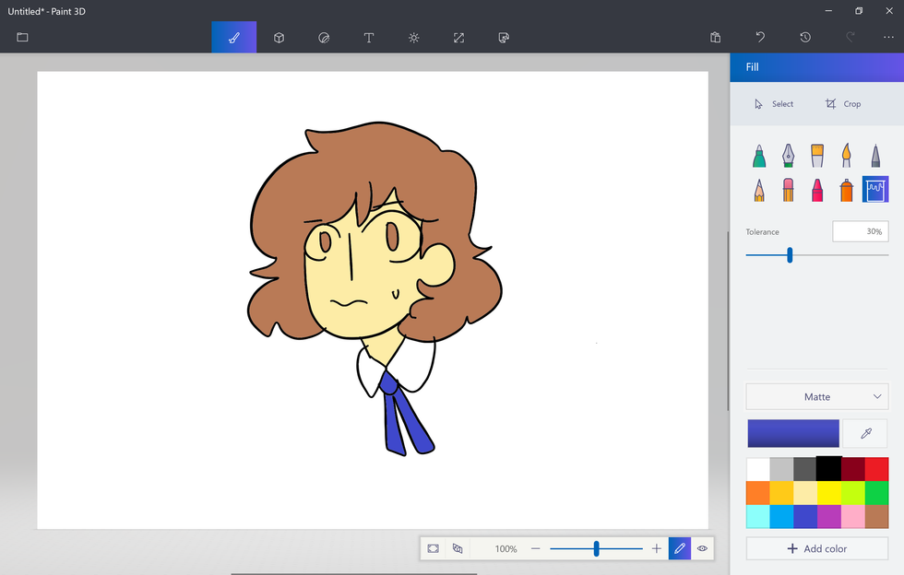
Task: Open the three-dots more options menu
Action: 888,38
